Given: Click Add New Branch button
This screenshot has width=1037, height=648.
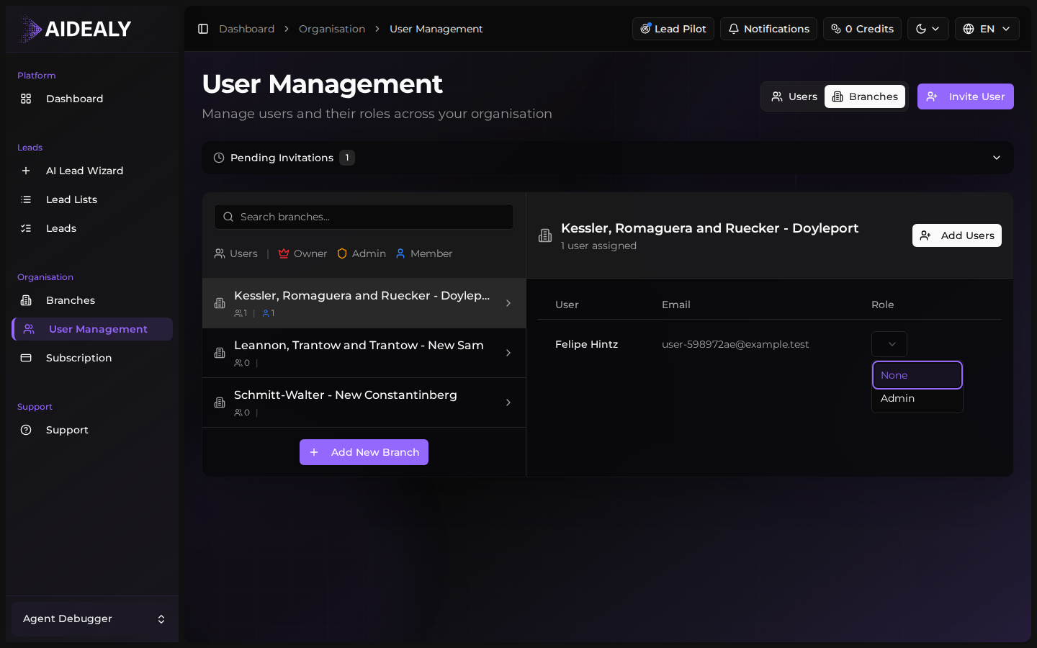Looking at the screenshot, I should [364, 452].
